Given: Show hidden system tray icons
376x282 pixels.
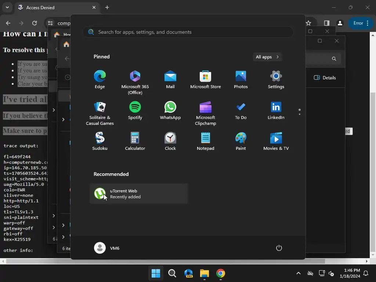Looking at the screenshot, I should point(299,273).
